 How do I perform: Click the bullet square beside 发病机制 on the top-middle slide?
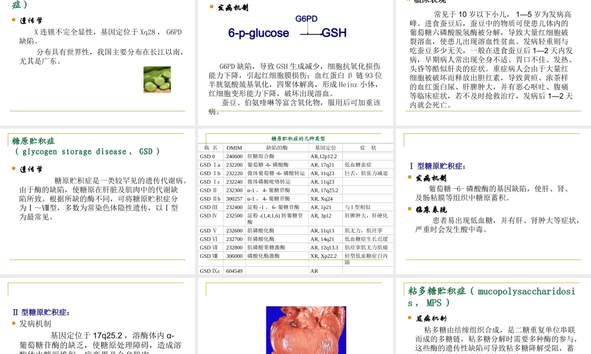click(211, 8)
